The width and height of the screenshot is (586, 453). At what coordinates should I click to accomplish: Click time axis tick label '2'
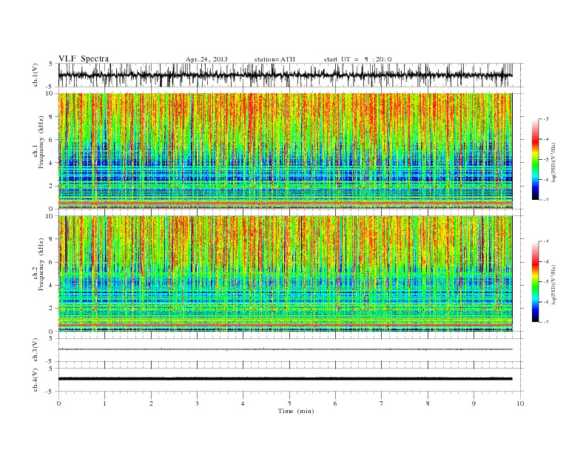pyautogui.click(x=151, y=403)
